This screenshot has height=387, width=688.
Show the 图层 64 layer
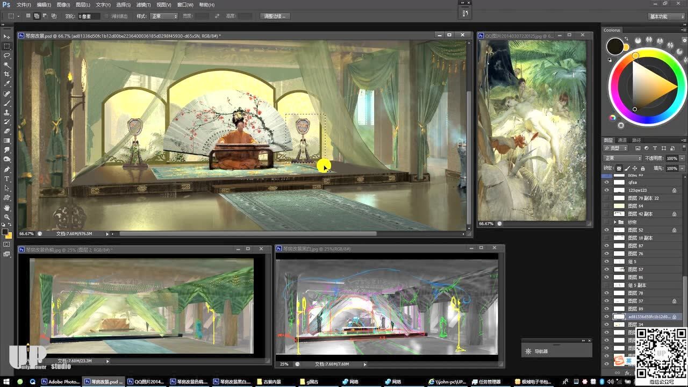(x=607, y=206)
